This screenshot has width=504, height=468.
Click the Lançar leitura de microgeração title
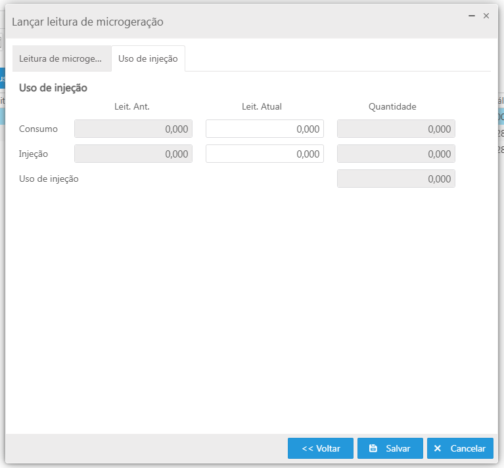[x=87, y=22]
